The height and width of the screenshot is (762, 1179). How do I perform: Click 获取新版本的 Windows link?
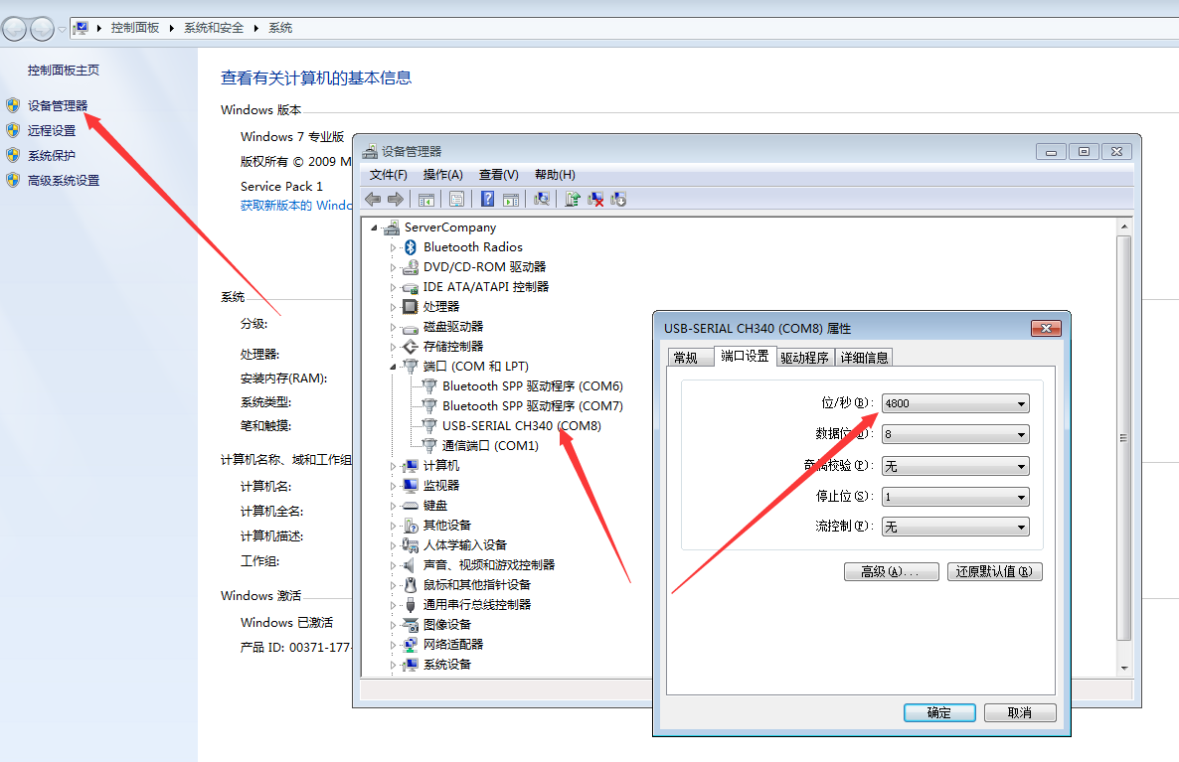pyautogui.click(x=296, y=205)
